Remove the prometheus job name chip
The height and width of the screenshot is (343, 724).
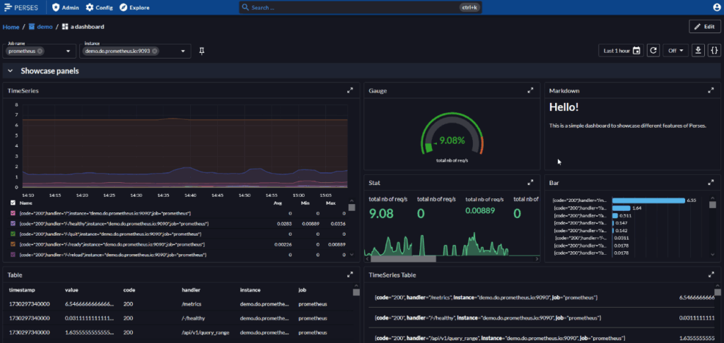[40, 51]
